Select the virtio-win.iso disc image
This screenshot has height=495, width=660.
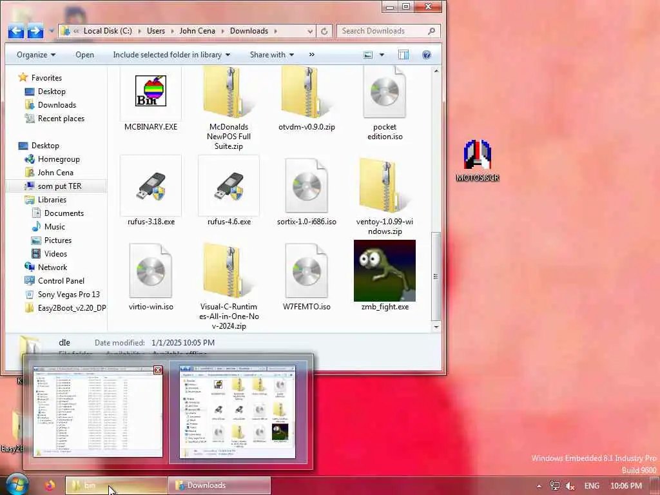point(151,271)
